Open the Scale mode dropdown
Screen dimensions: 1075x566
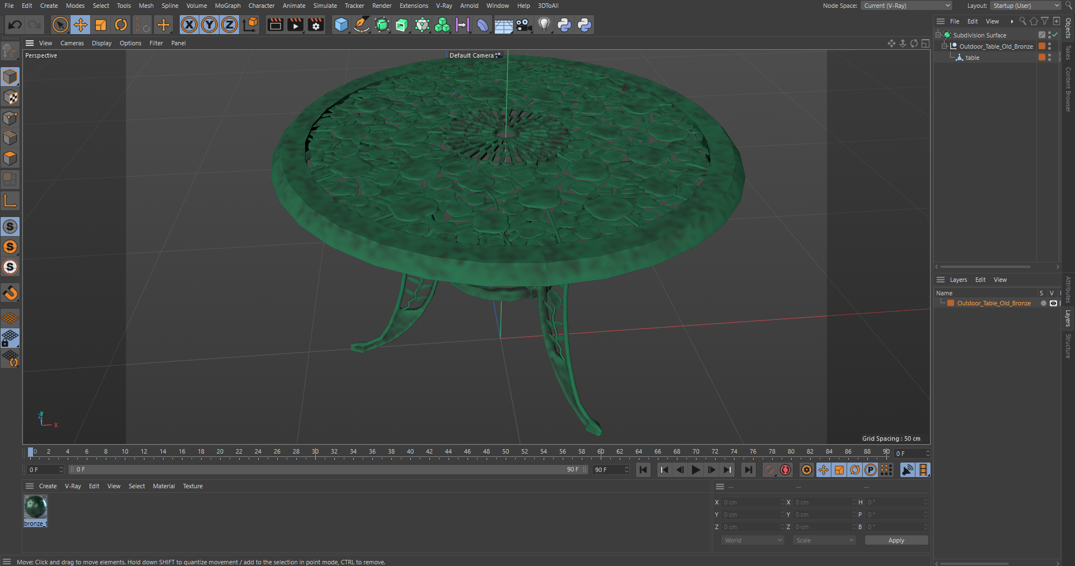tap(824, 540)
